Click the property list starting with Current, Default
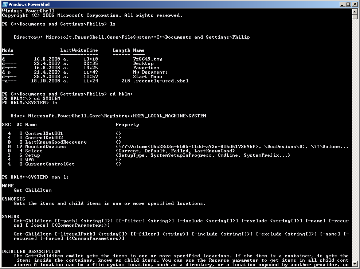Screen dimensions: 360x269 coord(175,151)
